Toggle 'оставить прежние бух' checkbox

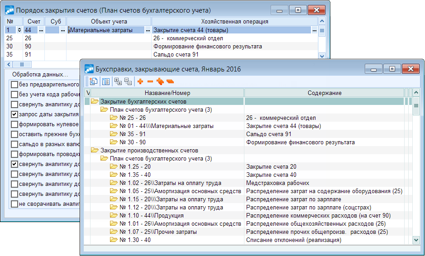(14, 134)
